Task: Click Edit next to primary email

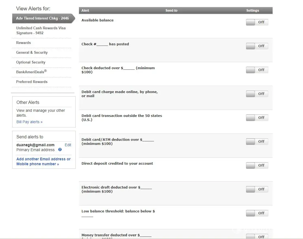Action: click(68, 145)
